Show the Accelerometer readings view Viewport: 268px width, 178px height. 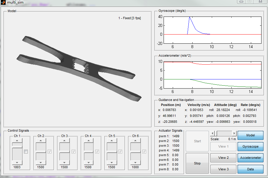point(250,158)
